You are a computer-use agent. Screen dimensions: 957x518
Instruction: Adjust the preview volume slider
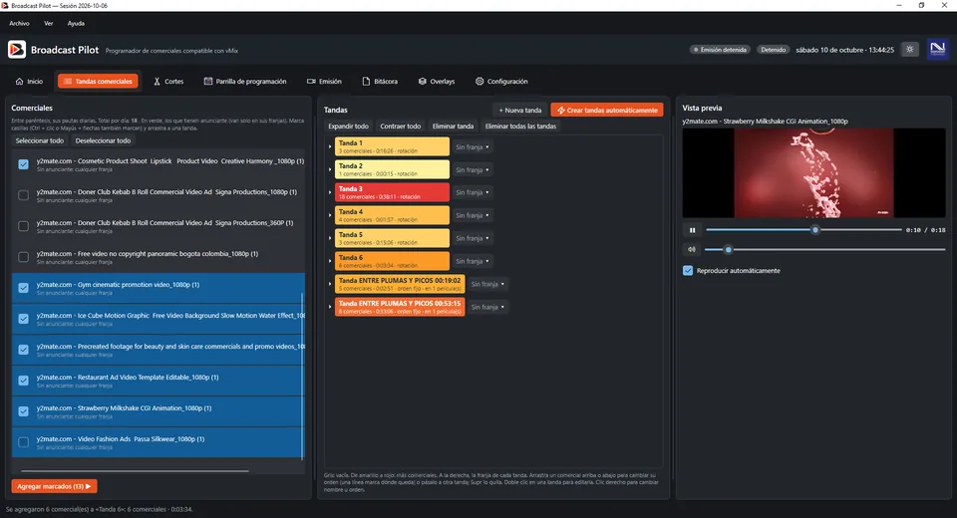[824, 249]
